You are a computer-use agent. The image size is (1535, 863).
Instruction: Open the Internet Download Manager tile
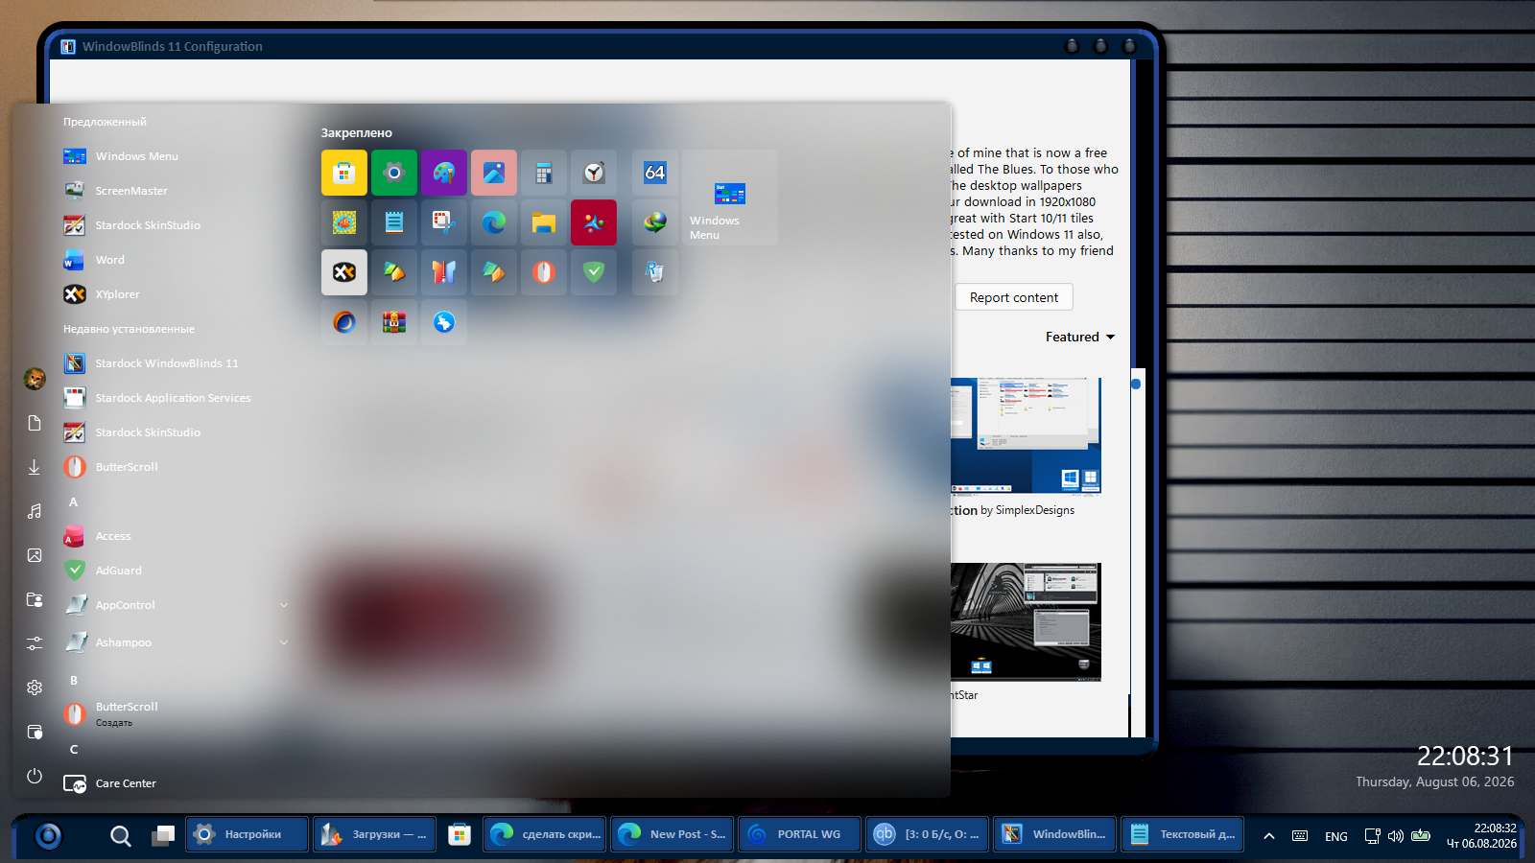[x=655, y=222]
